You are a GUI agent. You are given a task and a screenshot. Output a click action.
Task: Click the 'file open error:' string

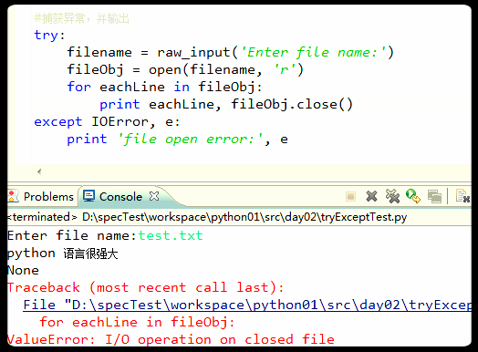pyautogui.click(x=191, y=140)
